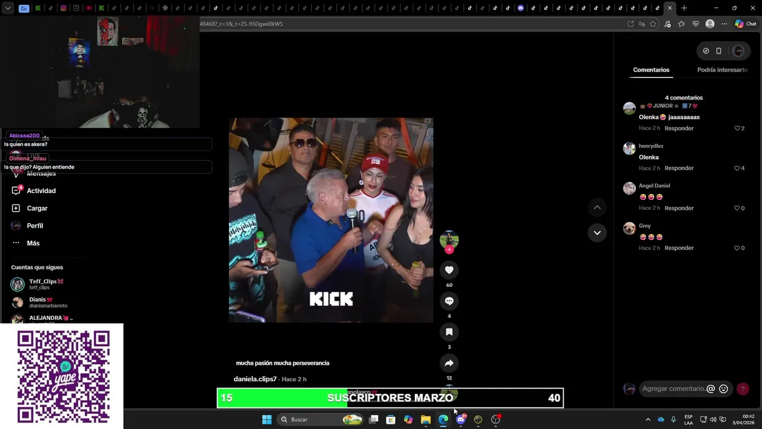
Task: Open OBS Studio from taskbar
Action: pos(495,419)
